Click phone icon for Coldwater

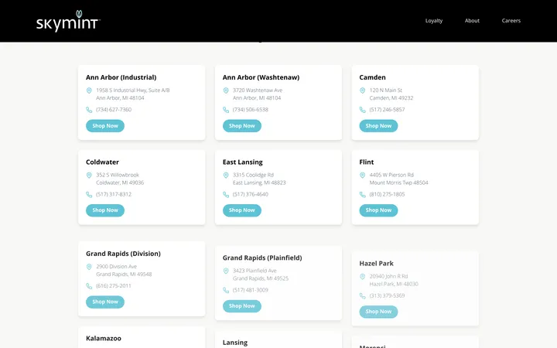(x=89, y=195)
